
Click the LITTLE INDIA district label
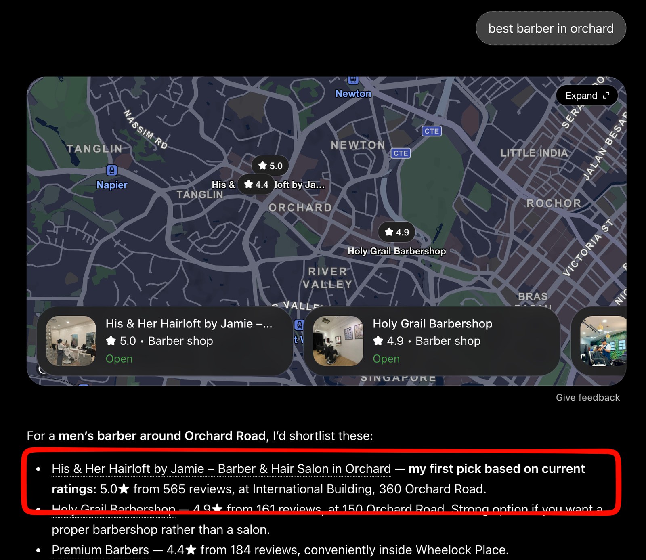(534, 153)
